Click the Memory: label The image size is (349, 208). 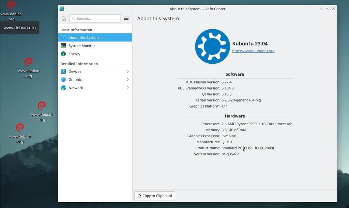[213, 130]
